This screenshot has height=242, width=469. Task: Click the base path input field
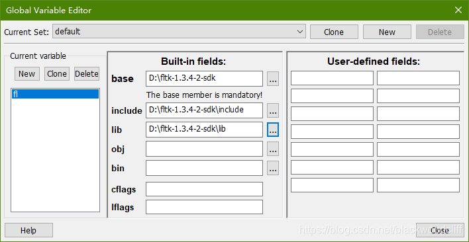[x=204, y=79]
